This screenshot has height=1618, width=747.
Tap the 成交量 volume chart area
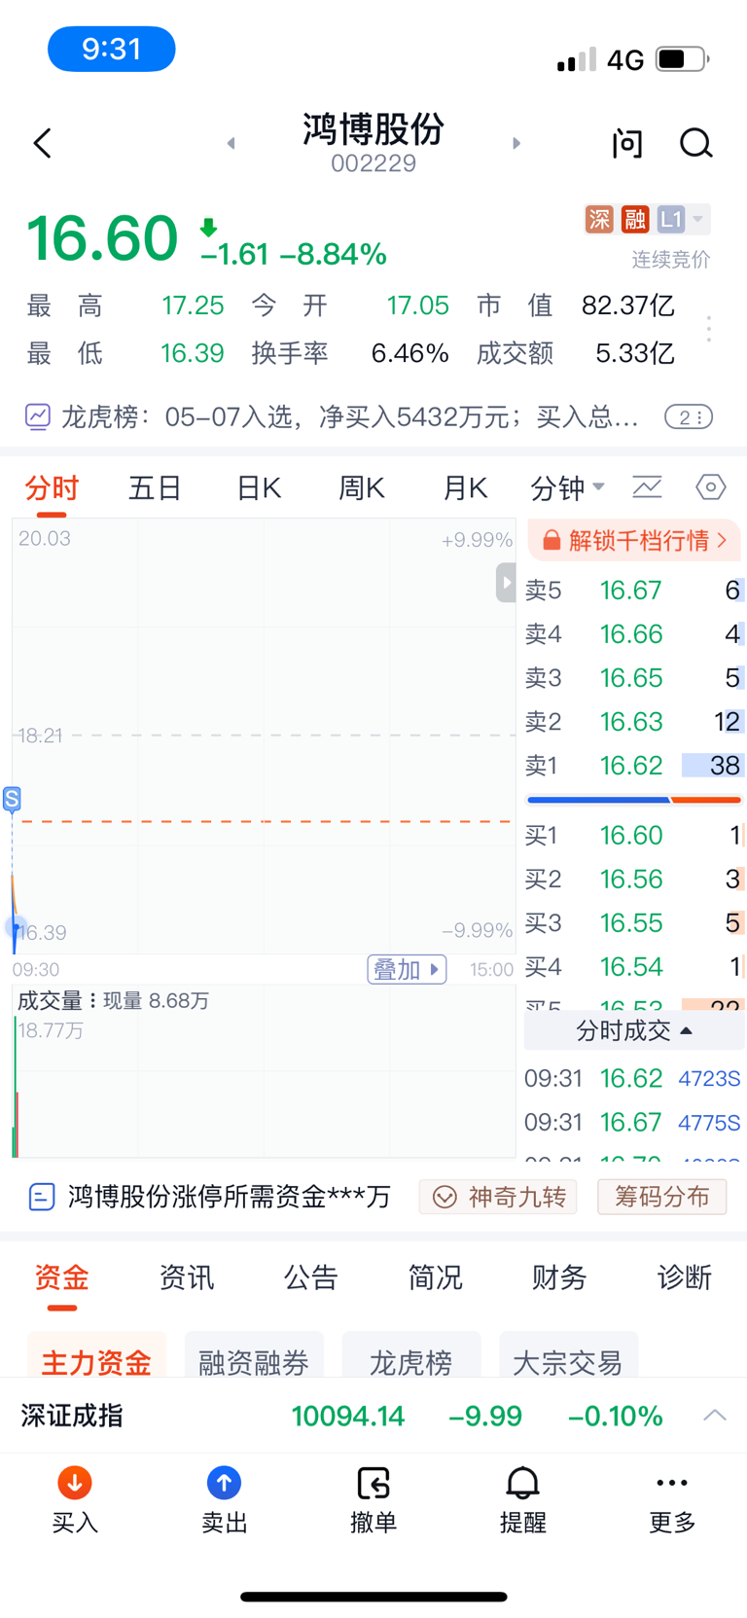(x=264, y=1071)
